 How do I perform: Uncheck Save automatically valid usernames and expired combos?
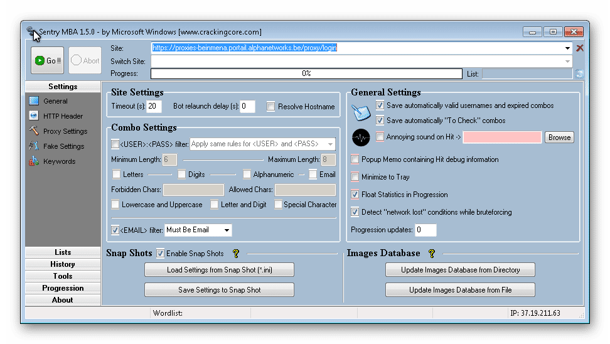380,105
